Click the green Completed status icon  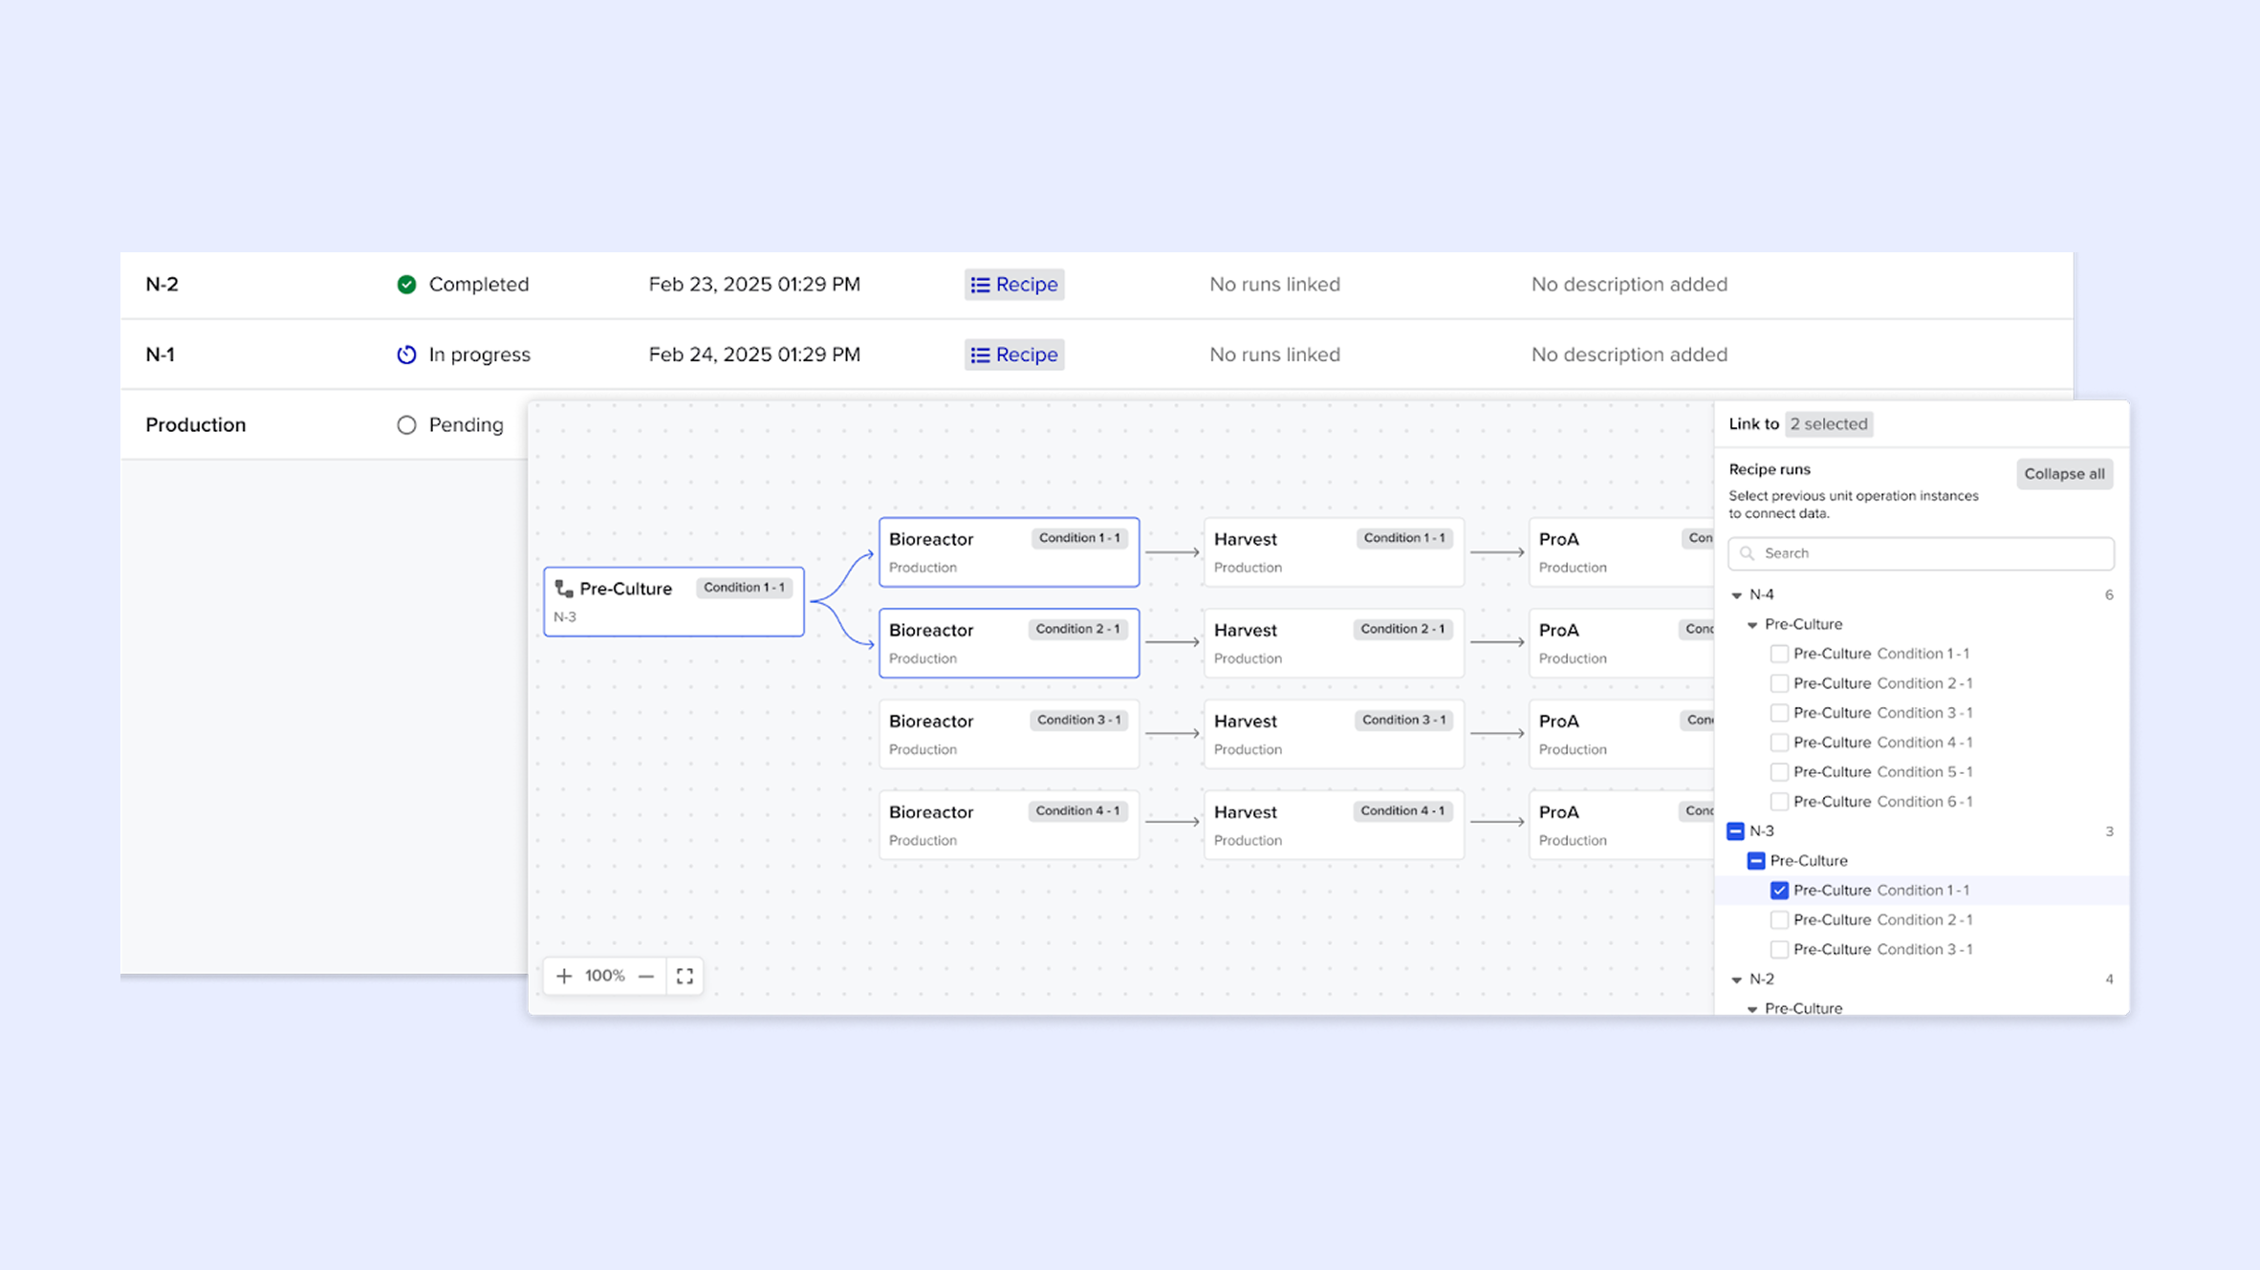tap(406, 285)
